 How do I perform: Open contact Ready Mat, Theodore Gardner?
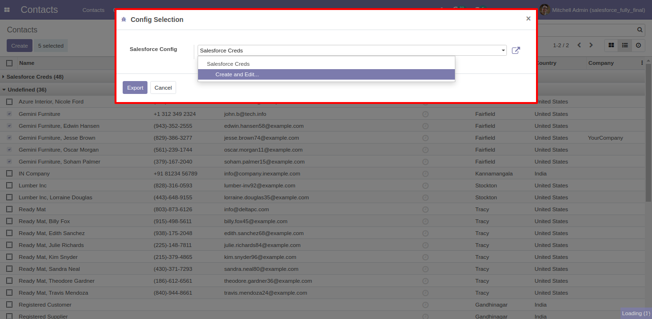57,281
